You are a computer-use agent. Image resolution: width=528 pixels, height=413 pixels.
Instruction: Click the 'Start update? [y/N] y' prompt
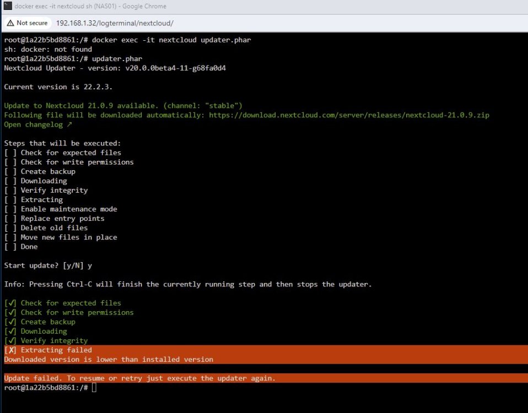click(x=48, y=265)
